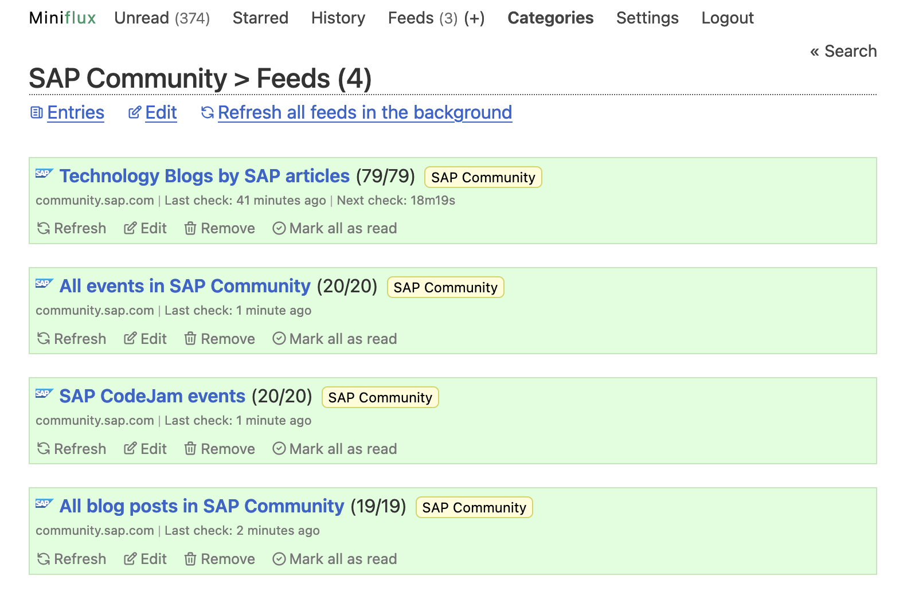Click trash icon for All events feed
The width and height of the screenshot is (907, 611).
190,339
